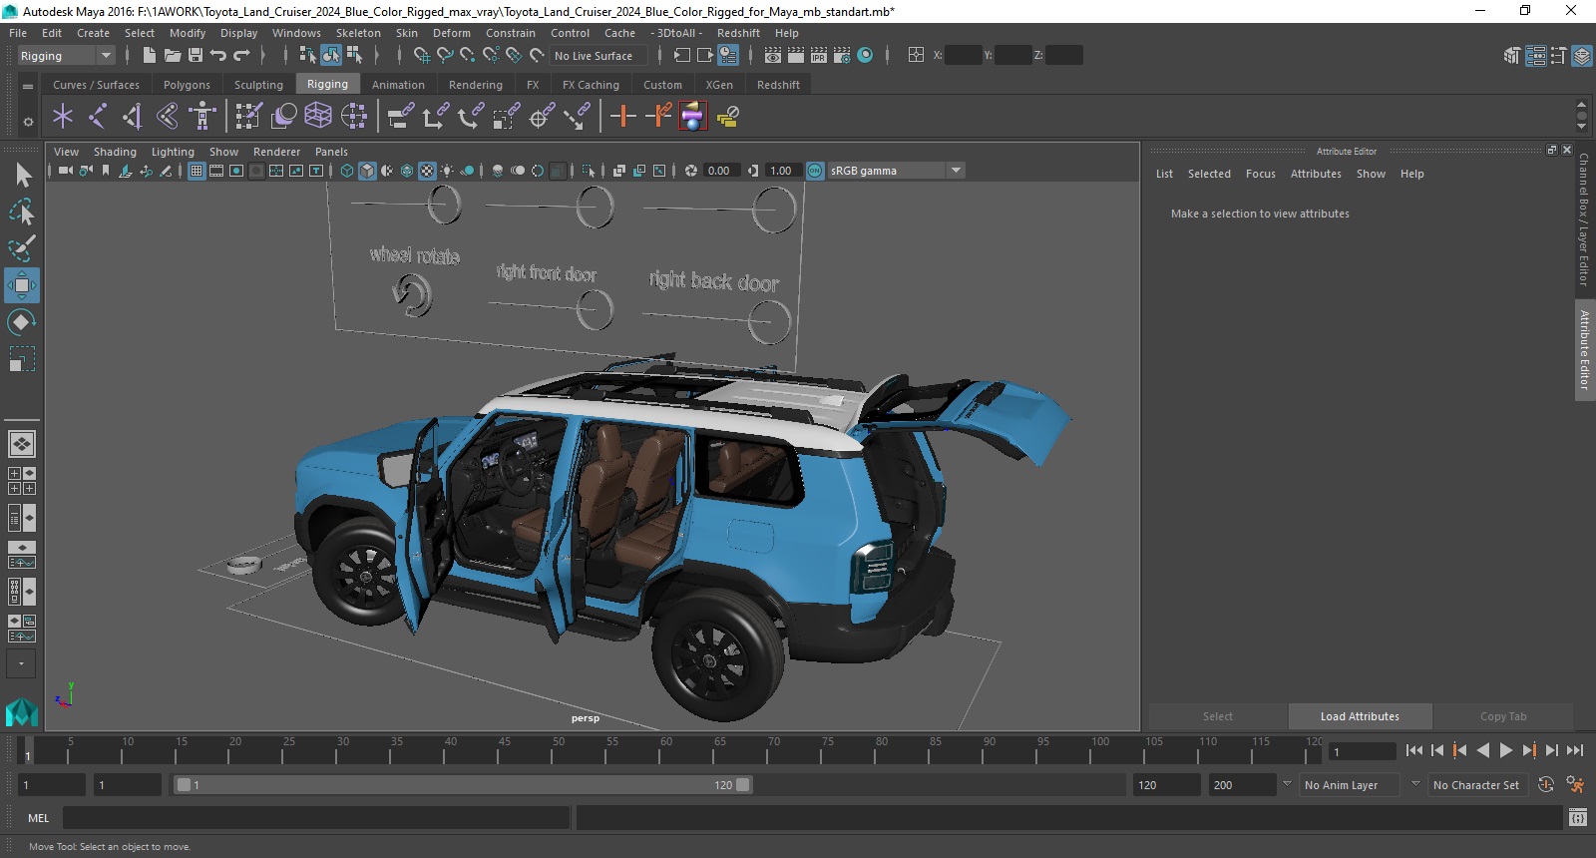Screen dimensions: 1596x858
Task: Activate the Scale tool in toolbox
Action: tap(22, 358)
